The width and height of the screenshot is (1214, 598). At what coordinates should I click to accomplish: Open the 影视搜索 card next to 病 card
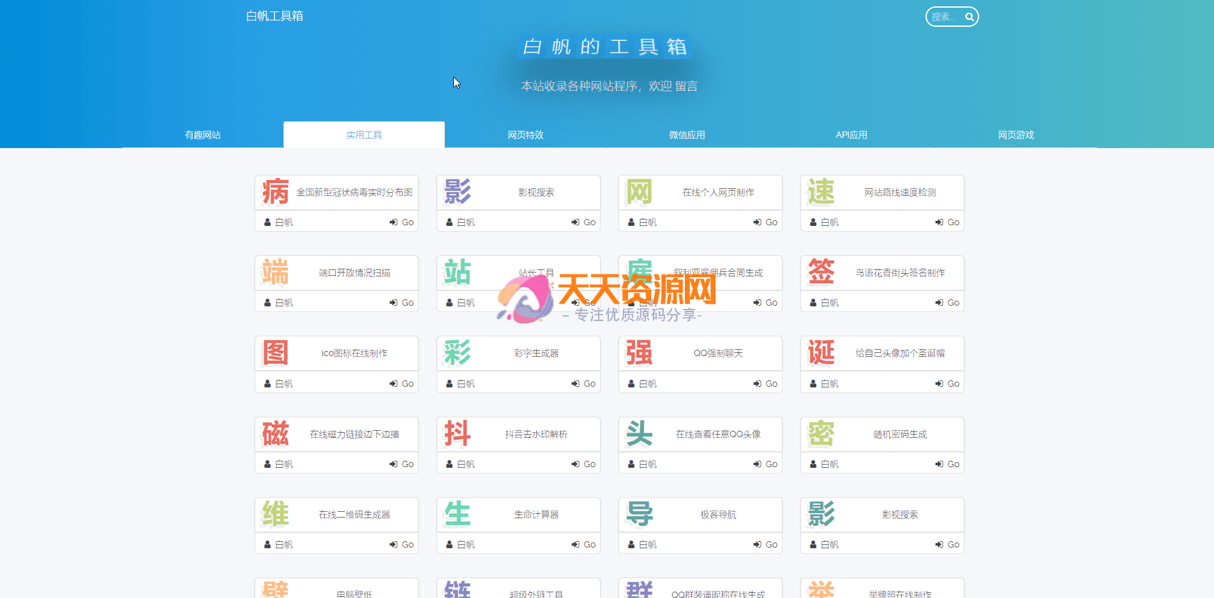click(536, 192)
